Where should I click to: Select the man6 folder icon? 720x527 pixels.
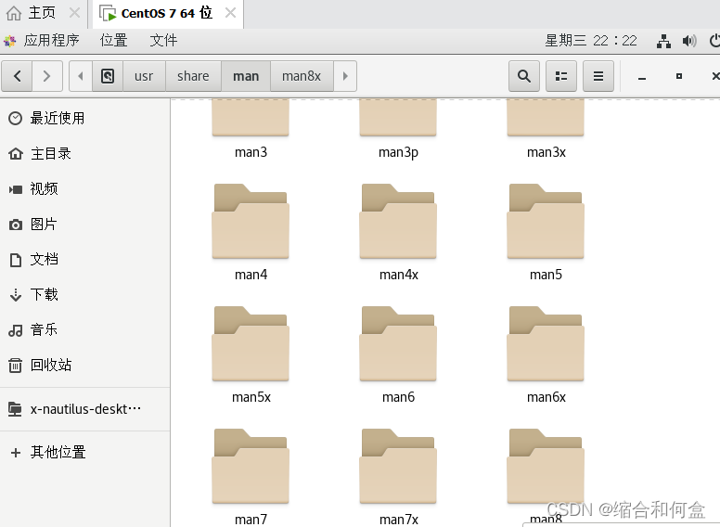click(x=398, y=344)
